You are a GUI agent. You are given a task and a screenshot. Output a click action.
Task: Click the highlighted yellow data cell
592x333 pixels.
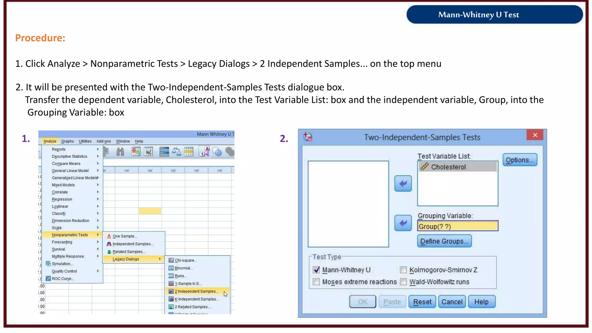(x=150, y=211)
